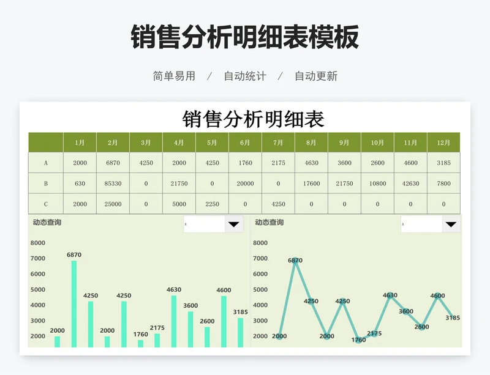The width and height of the screenshot is (490, 375).
Task: Click the 动态查询 title above the line chart
Action: tap(269, 222)
